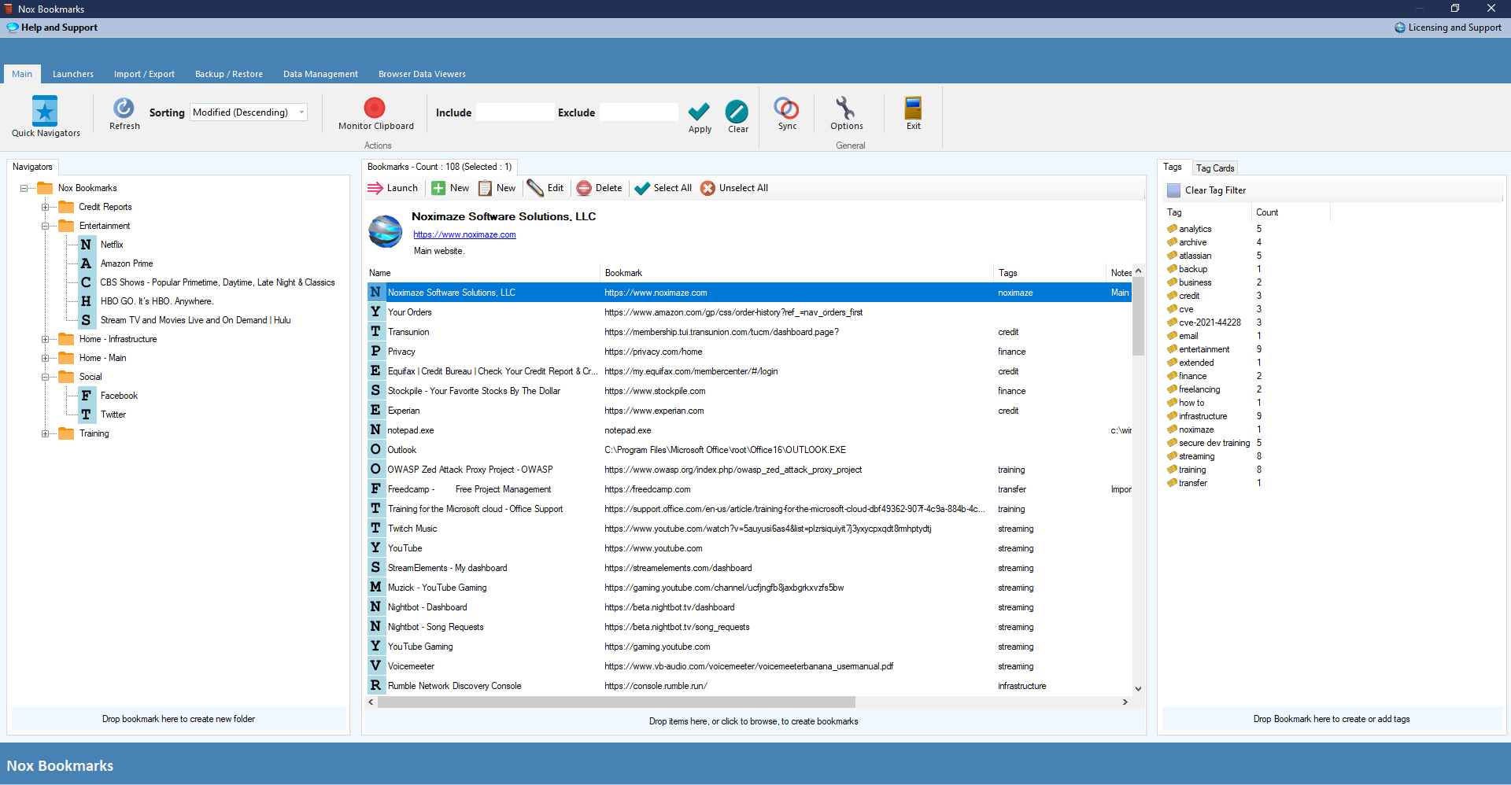The height and width of the screenshot is (785, 1511).
Task: Sort by the Name column header
Action: point(483,273)
